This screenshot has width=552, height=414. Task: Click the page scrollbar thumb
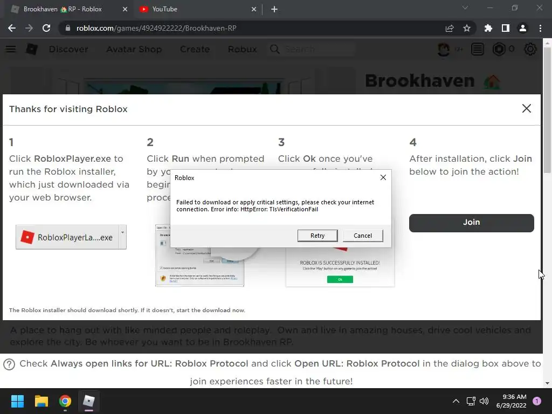click(547, 110)
